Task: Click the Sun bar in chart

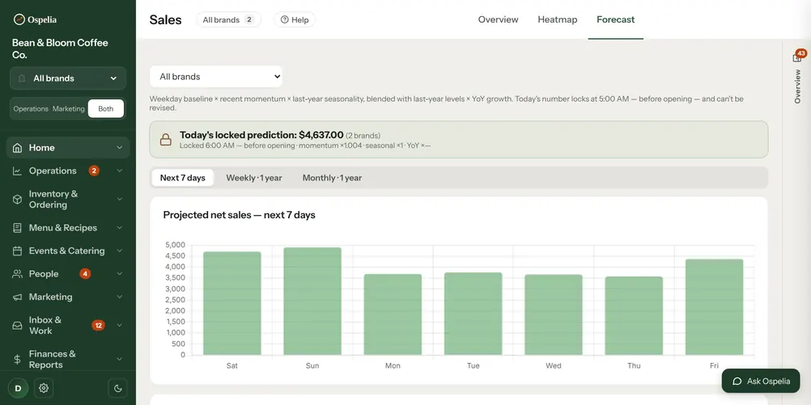Action: click(x=312, y=302)
